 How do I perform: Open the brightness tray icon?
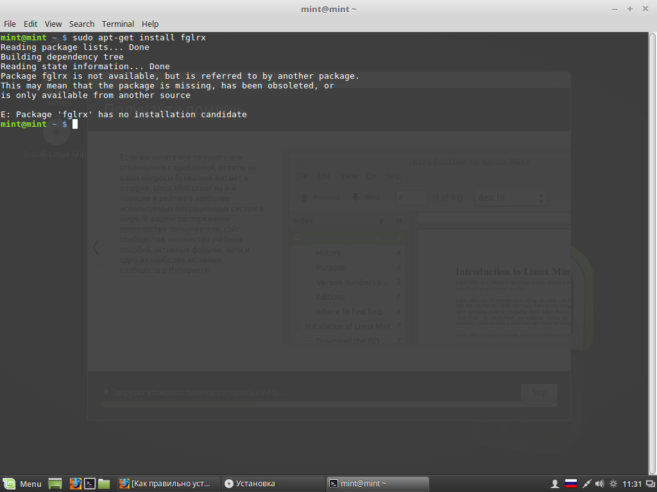[613, 484]
